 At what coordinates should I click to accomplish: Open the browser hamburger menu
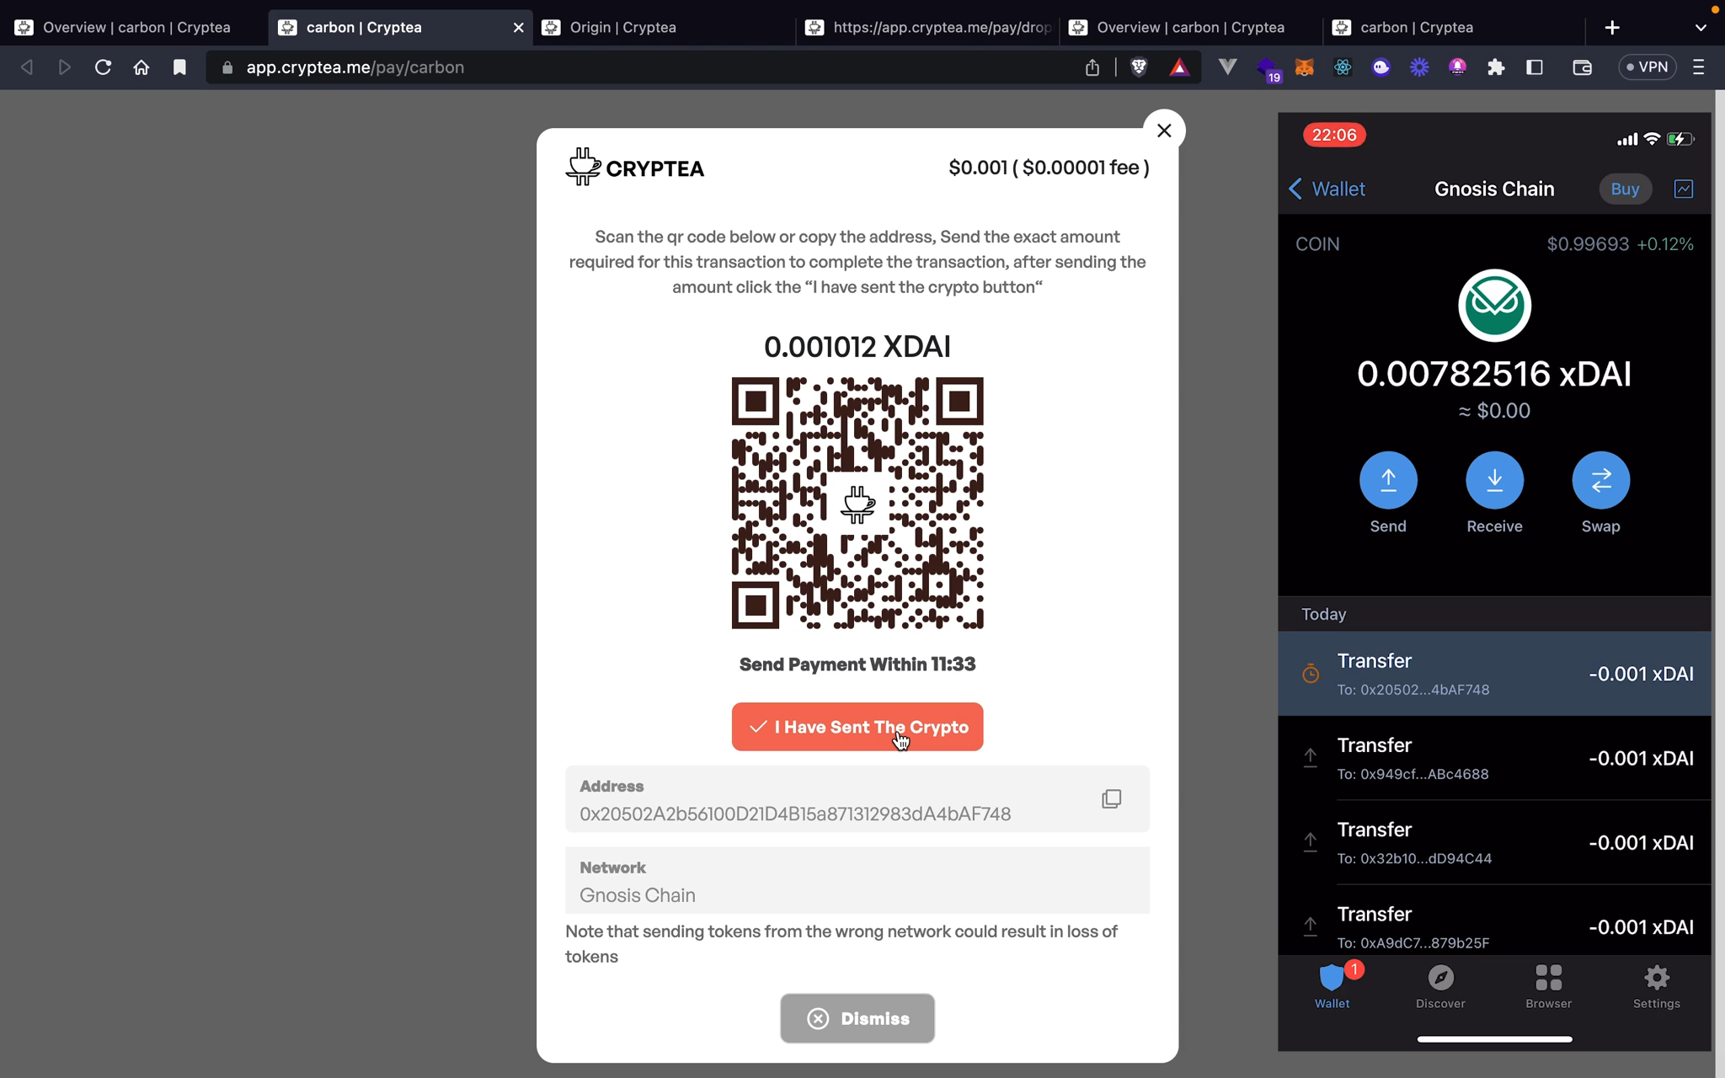point(1699,67)
